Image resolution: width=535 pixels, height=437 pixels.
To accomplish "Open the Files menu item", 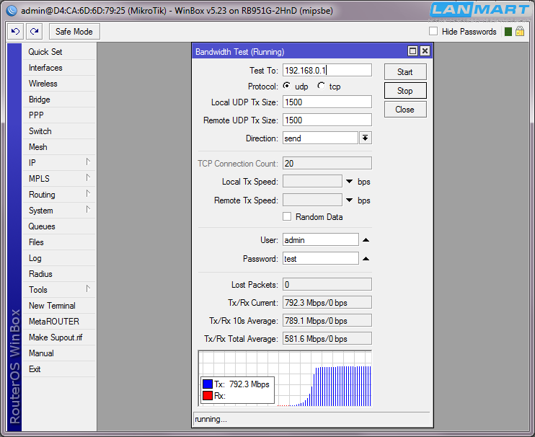I will 58,242.
